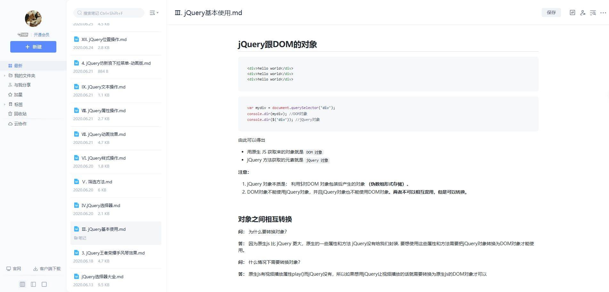Click the 搜索笔记 search field
609x292 pixels.
click(109, 13)
